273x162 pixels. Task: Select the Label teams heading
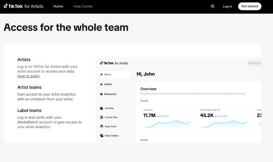coord(29,110)
